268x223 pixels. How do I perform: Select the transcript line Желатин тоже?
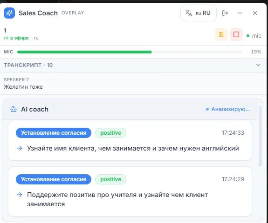tap(23, 87)
